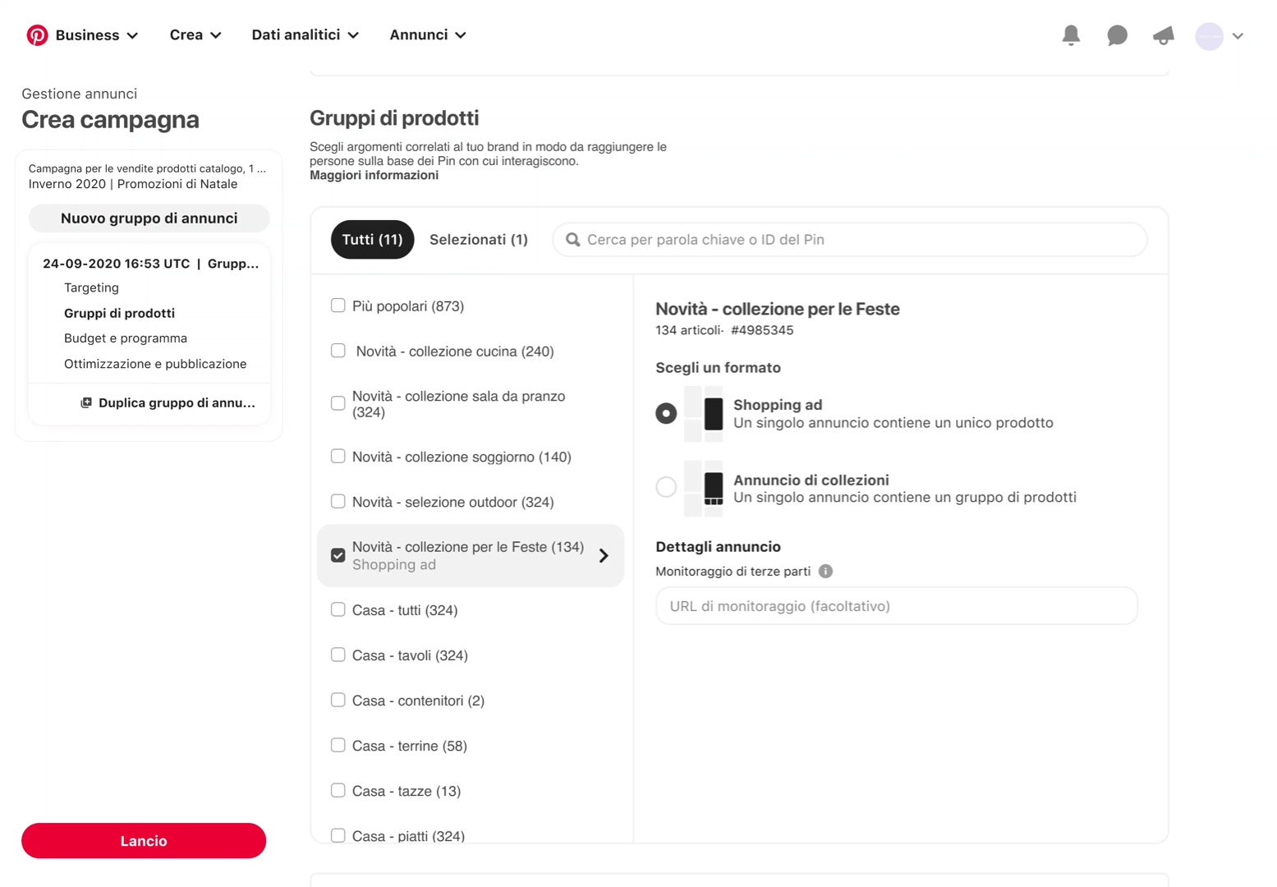The height and width of the screenshot is (887, 1277).
Task: Tick the Casa - tavoli (324) checkbox
Action: 338,655
